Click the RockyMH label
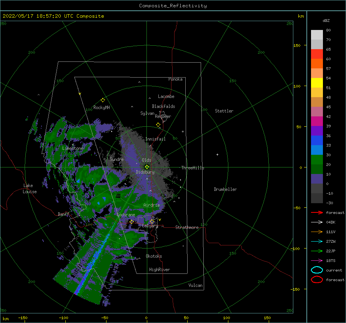Screen dimensions: 346x323 click(x=101, y=108)
